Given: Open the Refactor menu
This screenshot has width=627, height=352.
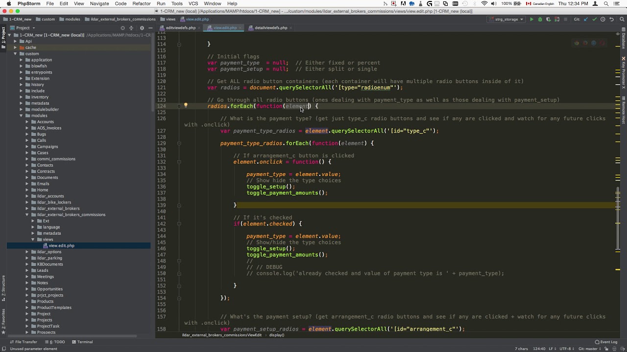Looking at the screenshot, I should (x=141, y=3).
